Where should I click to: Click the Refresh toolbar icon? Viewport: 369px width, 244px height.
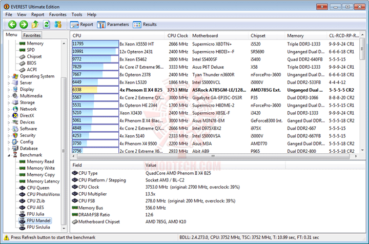pyautogui.click(x=47, y=25)
